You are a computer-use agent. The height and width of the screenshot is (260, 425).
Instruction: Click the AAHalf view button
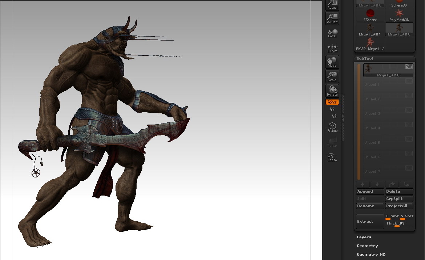[x=332, y=18]
